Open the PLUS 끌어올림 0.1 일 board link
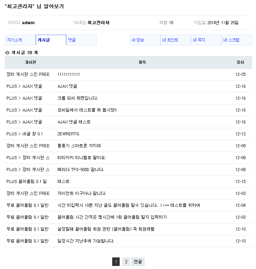This screenshot has width=256, height=269. [27, 182]
